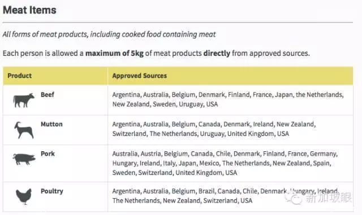Select the Mutton product label
The width and height of the screenshot is (362, 215).
[51, 124]
